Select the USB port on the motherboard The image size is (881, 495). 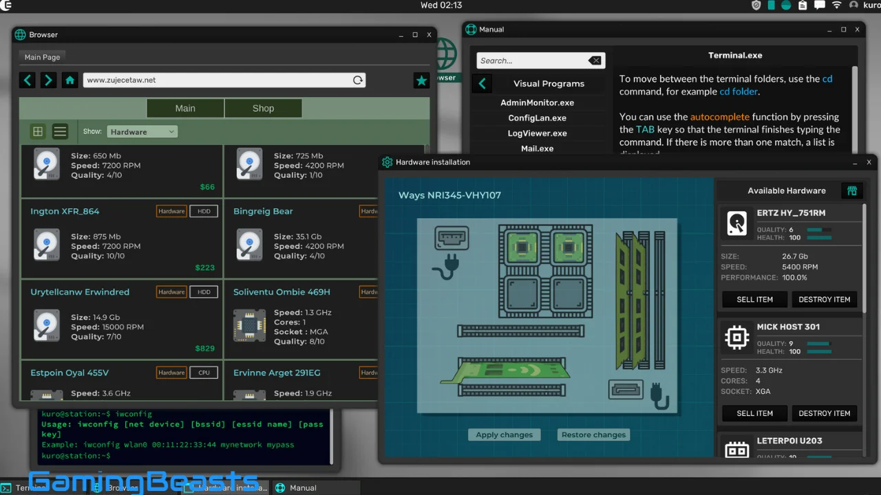tap(452, 239)
